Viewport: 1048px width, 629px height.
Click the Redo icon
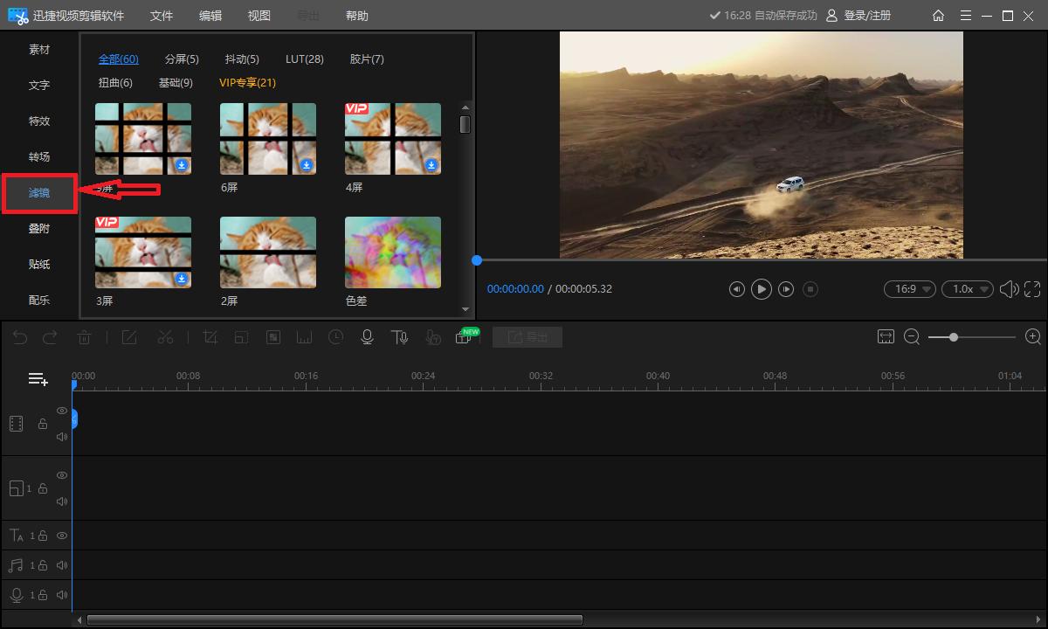[x=49, y=337]
